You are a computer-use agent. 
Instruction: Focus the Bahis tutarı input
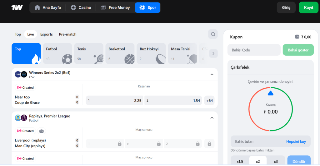tap(258, 141)
